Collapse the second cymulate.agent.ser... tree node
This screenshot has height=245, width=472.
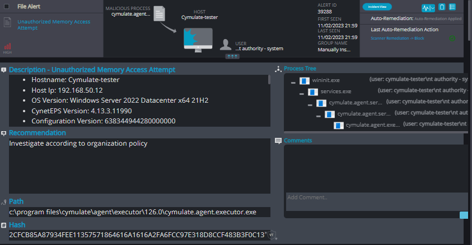[318, 116]
